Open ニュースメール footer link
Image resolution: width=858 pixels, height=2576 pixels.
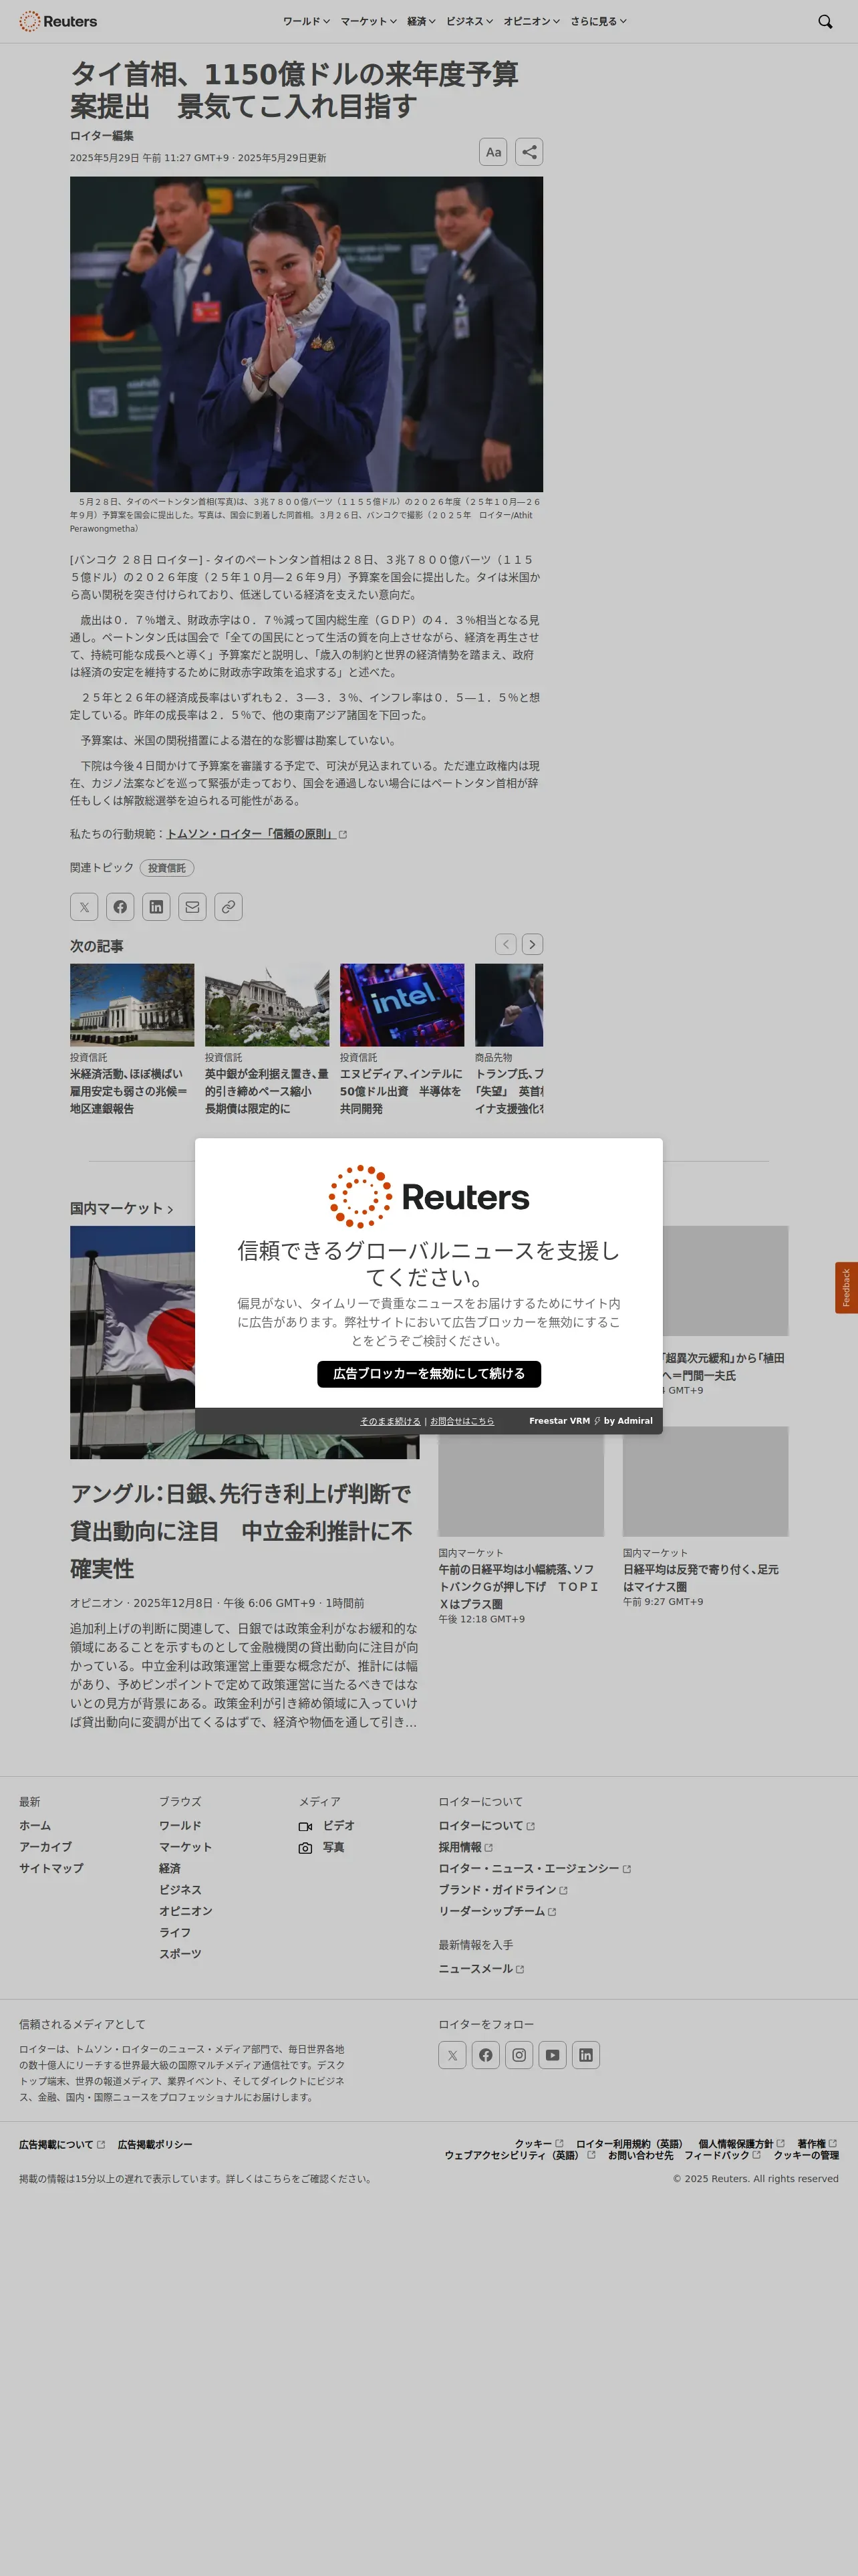pos(481,1969)
